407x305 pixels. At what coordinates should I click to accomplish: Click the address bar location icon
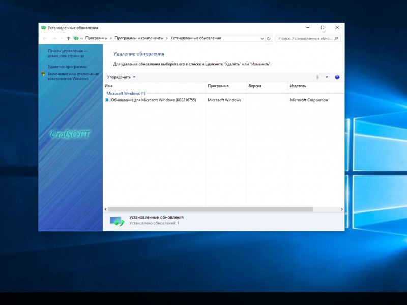(76, 38)
